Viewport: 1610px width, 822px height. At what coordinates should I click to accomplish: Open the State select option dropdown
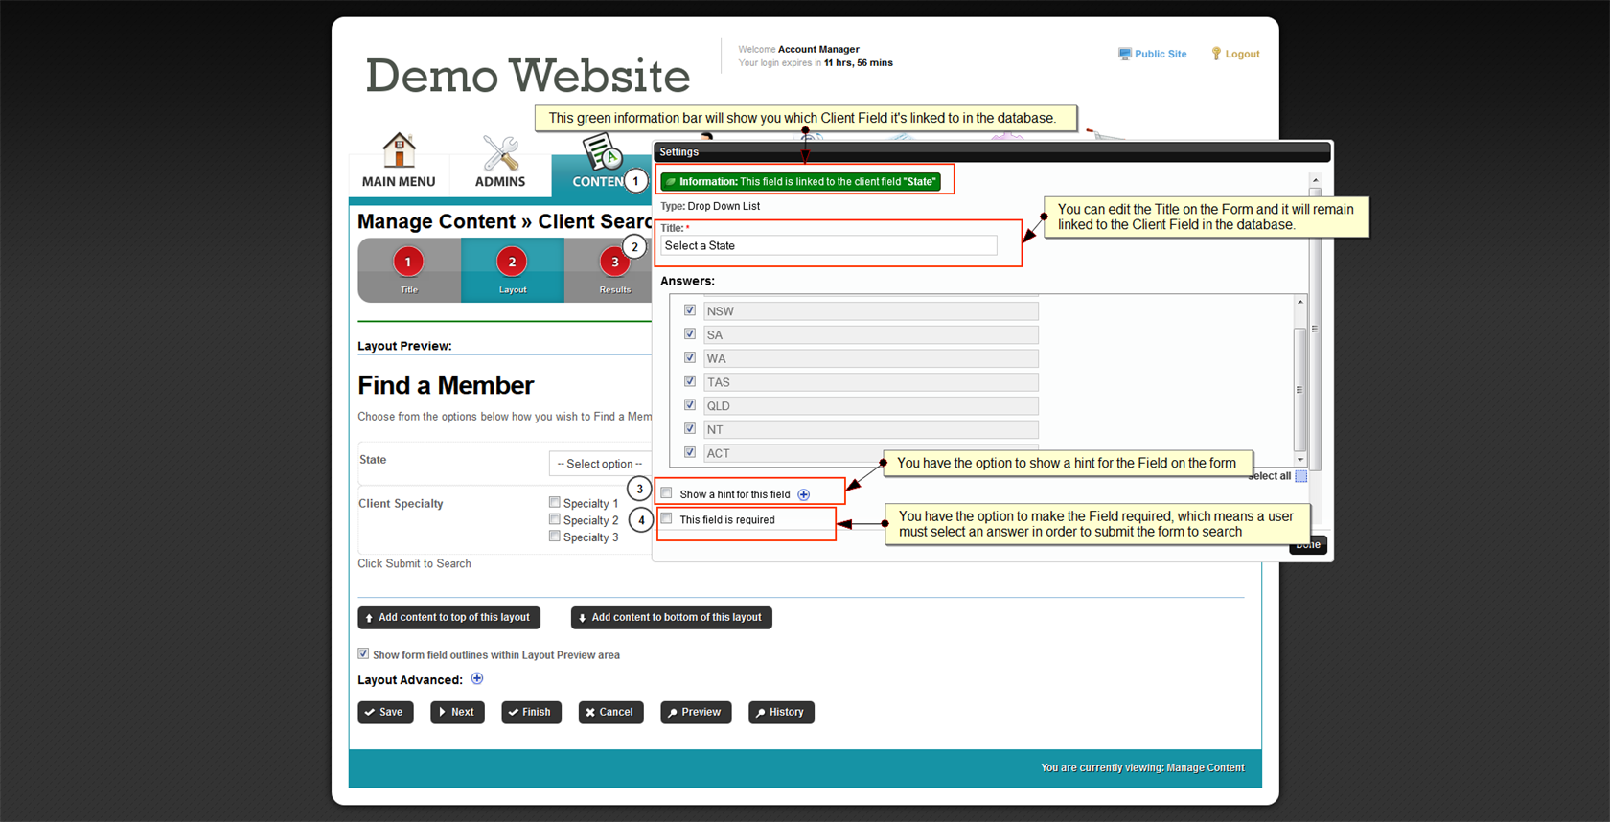coord(600,464)
